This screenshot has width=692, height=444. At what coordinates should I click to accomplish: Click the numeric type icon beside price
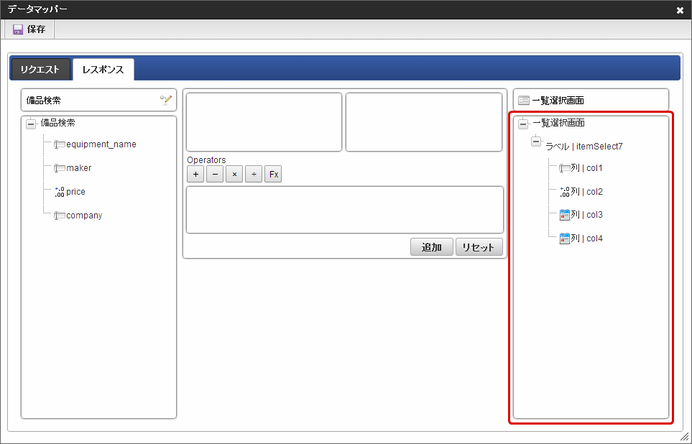point(59,191)
